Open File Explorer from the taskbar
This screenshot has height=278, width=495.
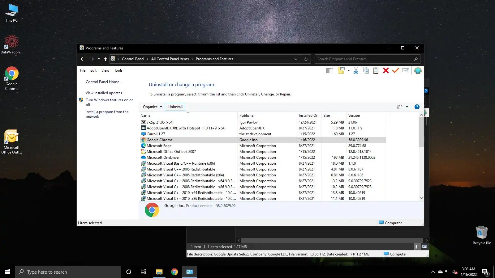point(159,272)
